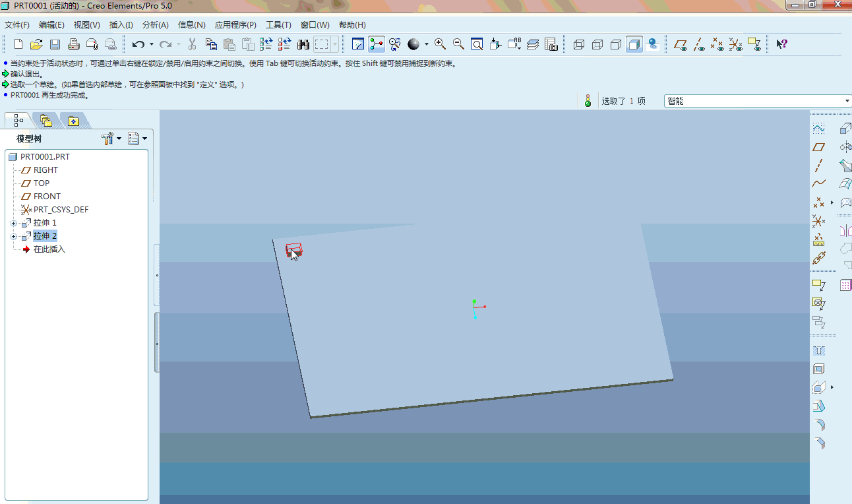Open the 视图(V) menu
This screenshot has width=852, height=504.
pos(86,25)
